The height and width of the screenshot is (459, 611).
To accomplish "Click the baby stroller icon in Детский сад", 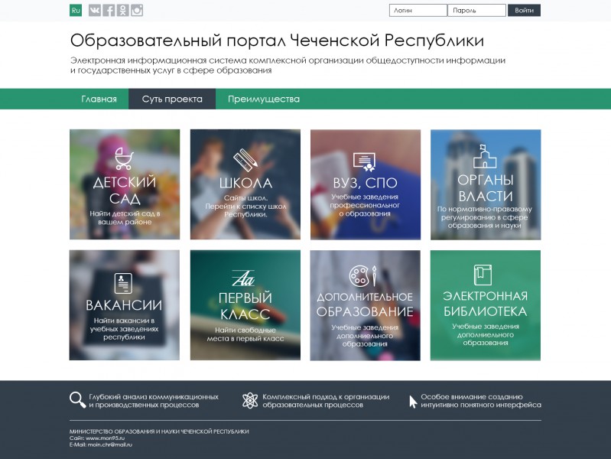I will point(124,158).
